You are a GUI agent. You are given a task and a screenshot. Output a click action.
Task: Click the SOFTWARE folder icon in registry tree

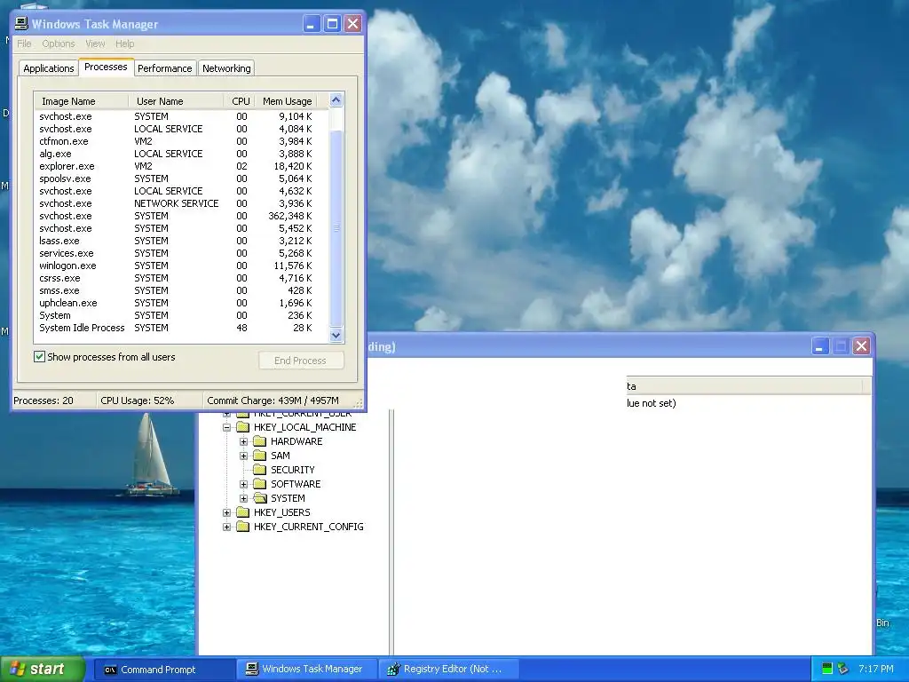(x=260, y=484)
